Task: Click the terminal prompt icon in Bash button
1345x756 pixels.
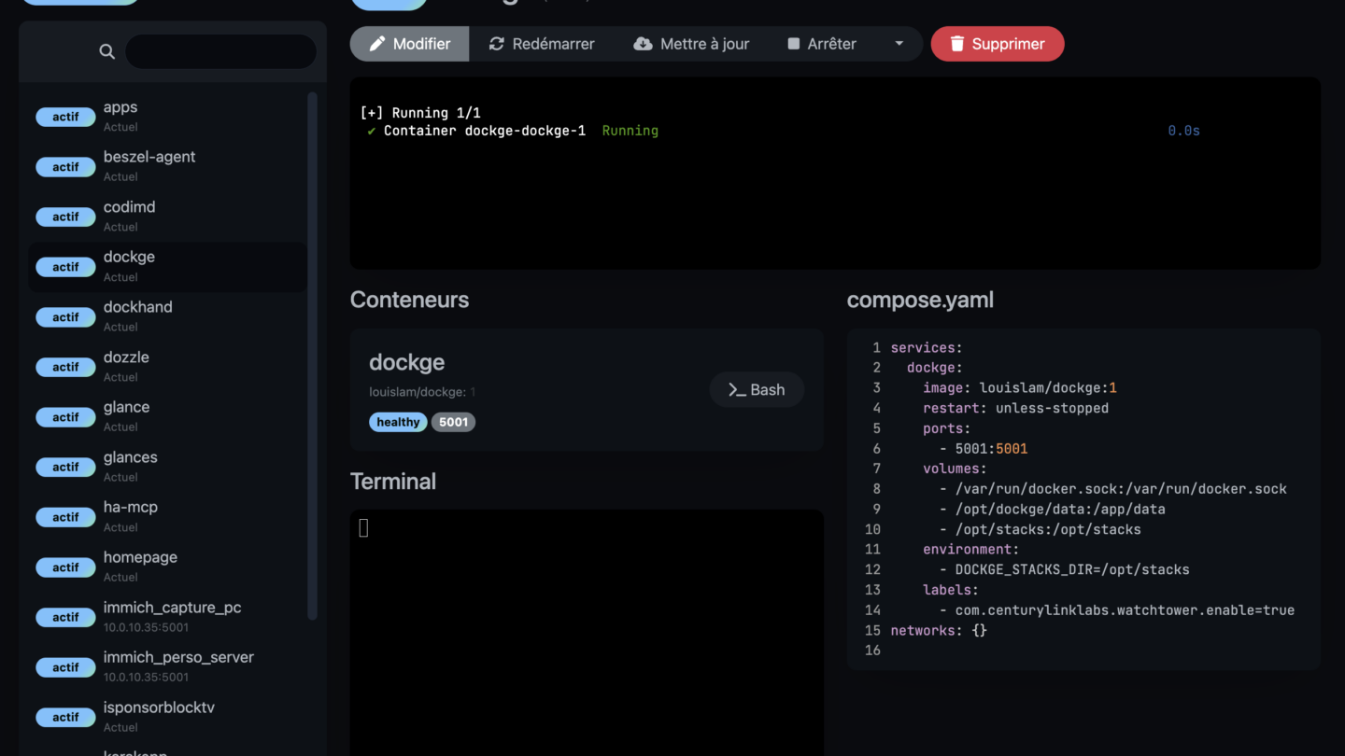Action: tap(737, 389)
